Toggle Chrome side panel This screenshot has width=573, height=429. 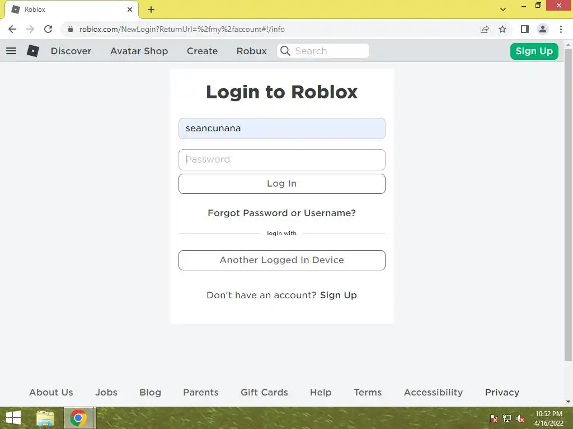(525, 29)
